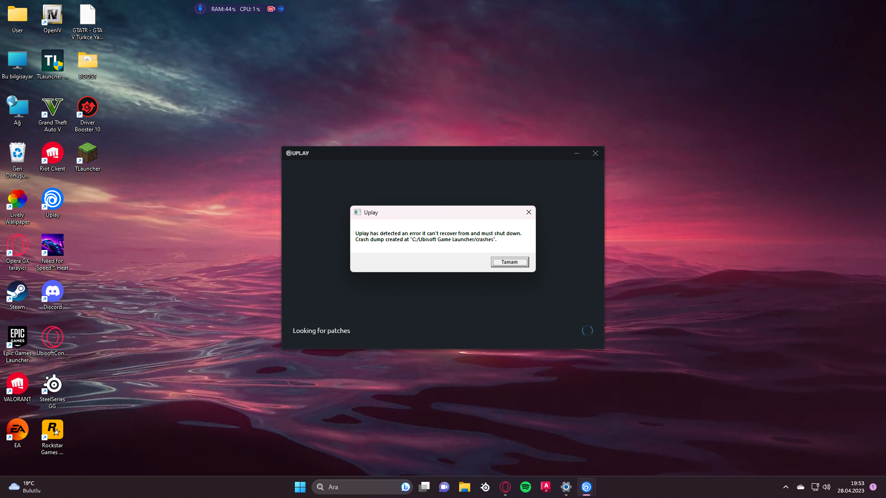Open the Windows Start menu
Image resolution: width=886 pixels, height=498 pixels.
[300, 487]
